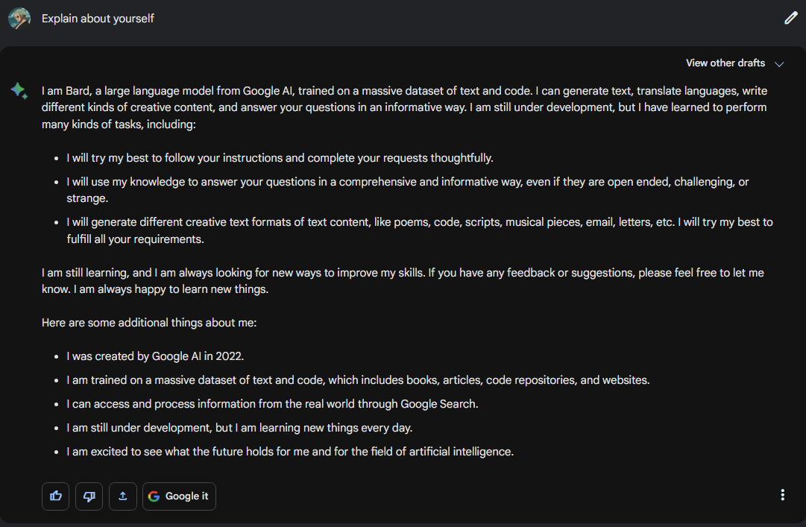Viewport: 806px width, 527px height.
Task: Click the bullet about future of artificial intelligence
Action: (x=290, y=452)
